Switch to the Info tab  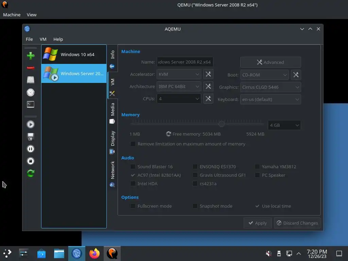click(112, 59)
